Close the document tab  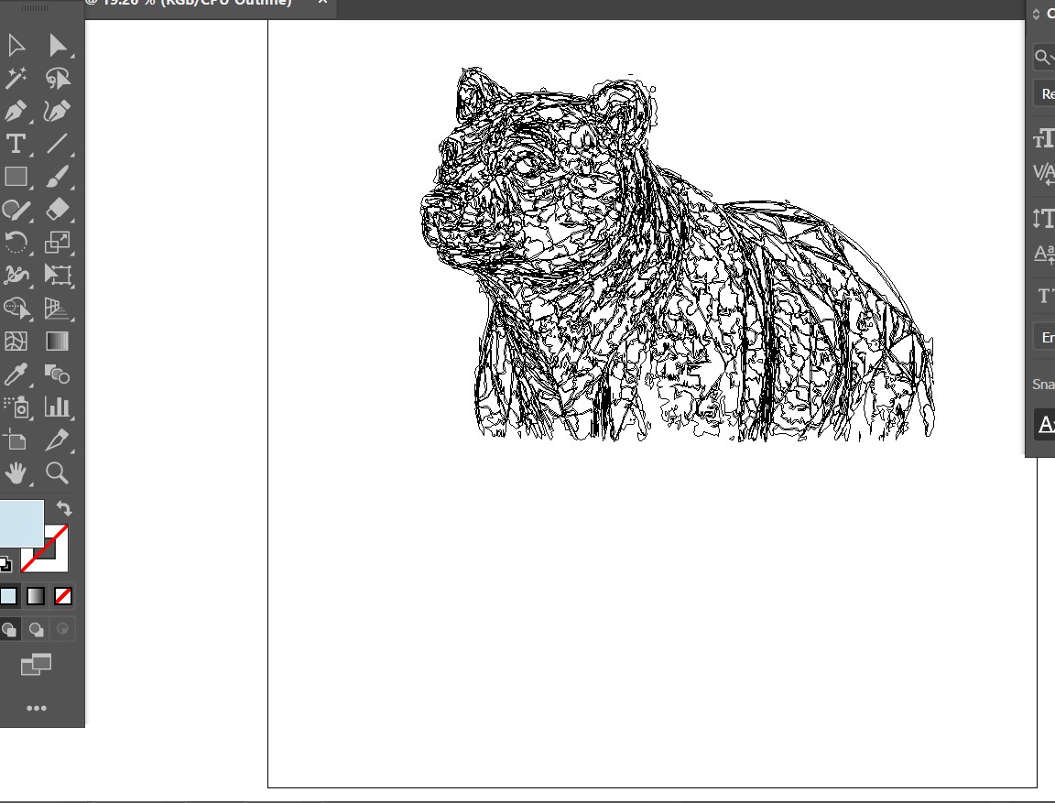point(322,2)
